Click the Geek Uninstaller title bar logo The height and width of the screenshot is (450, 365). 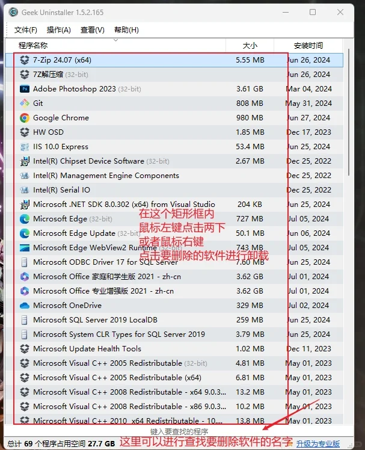[13, 13]
